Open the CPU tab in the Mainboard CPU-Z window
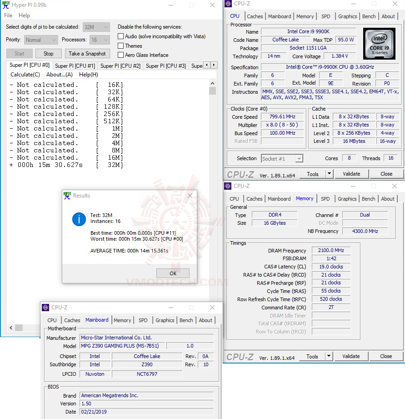The image size is (405, 419). click(52, 320)
